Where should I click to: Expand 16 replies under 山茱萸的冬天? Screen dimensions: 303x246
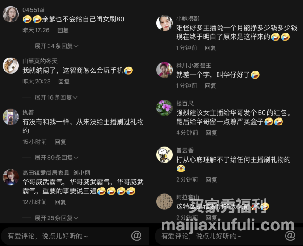pos(56,97)
